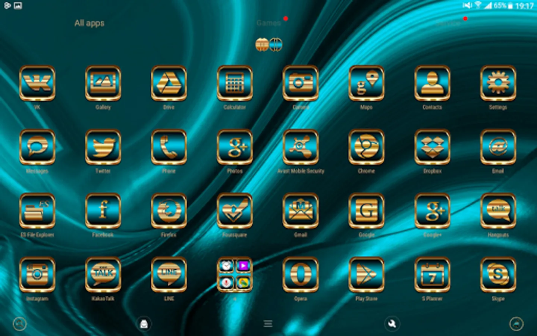This screenshot has width=537, height=336.
Task: Open S Planner calendar
Action: (x=432, y=275)
